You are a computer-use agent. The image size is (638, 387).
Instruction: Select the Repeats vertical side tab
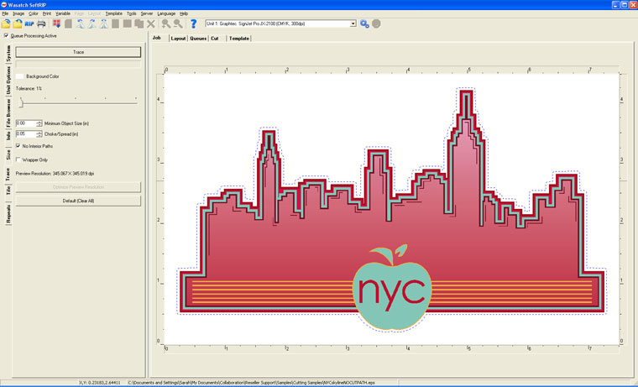pyautogui.click(x=8, y=214)
